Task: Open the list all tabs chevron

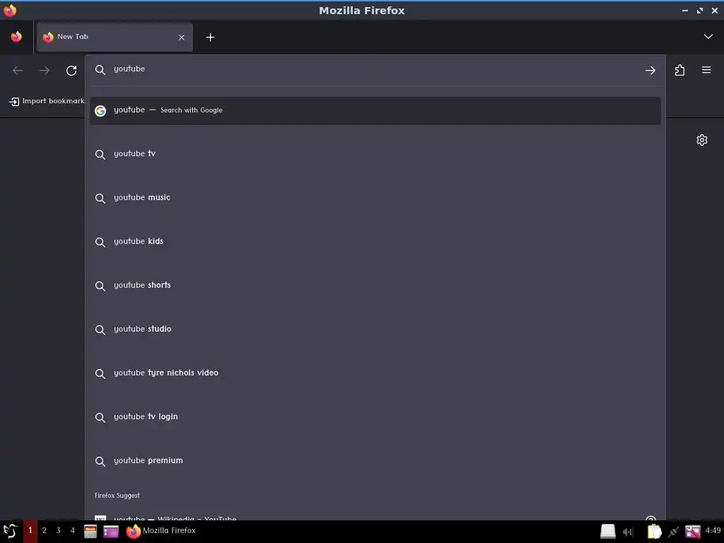Action: coord(708,37)
